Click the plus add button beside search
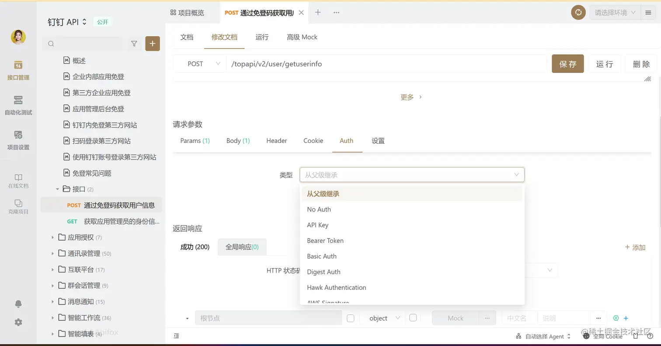The height and width of the screenshot is (346, 661). [153, 44]
